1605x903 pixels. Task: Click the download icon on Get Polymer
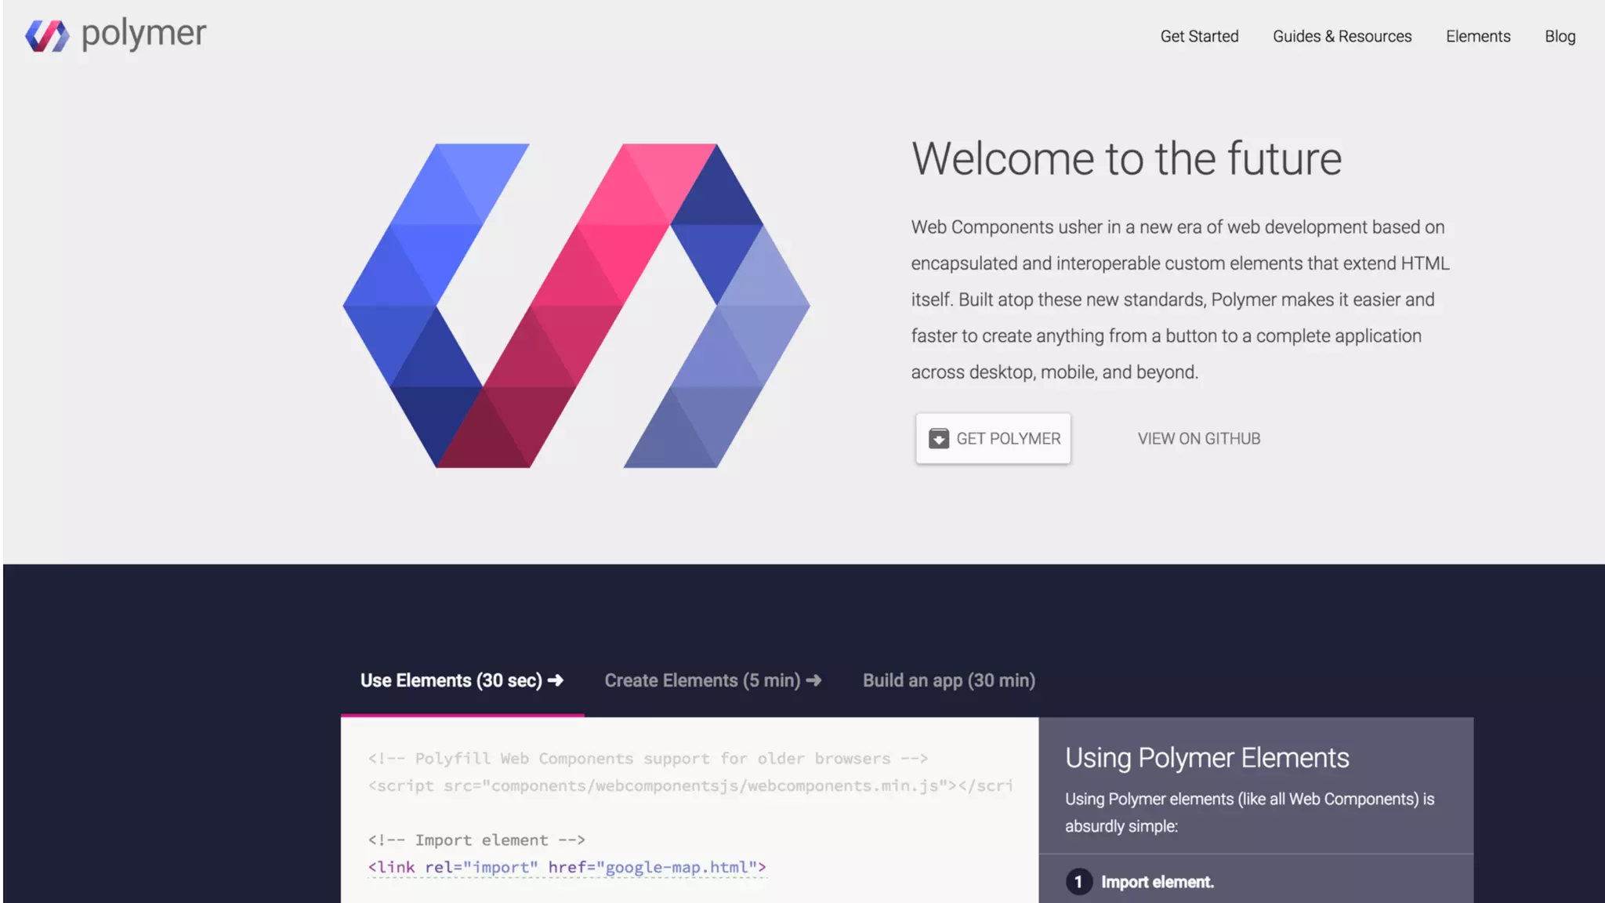point(938,439)
